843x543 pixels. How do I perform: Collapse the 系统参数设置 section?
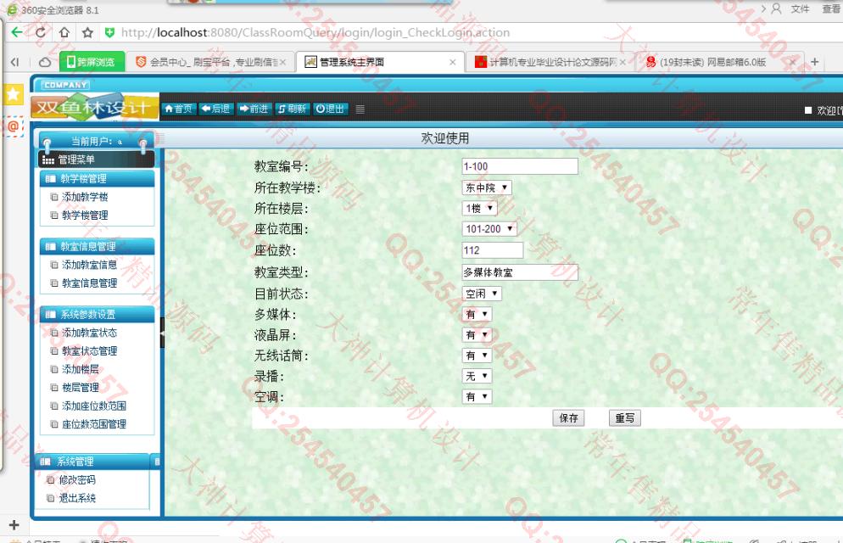97,314
